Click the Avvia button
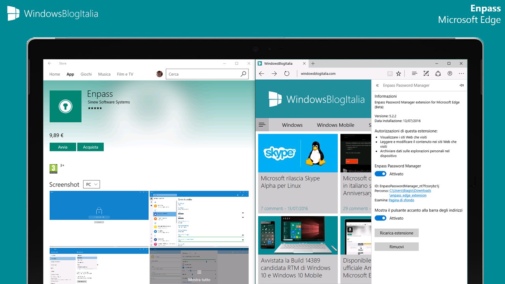Image resolution: width=505 pixels, height=284 pixels. (x=63, y=147)
